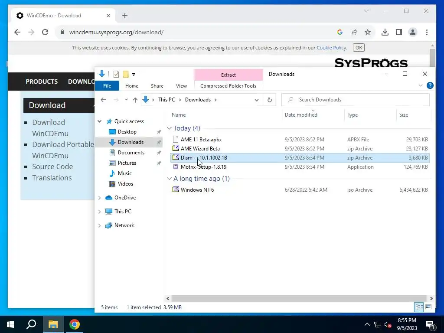Reload the WinCDEmu page
Viewport: 444px width, 333px height.
click(x=45, y=32)
